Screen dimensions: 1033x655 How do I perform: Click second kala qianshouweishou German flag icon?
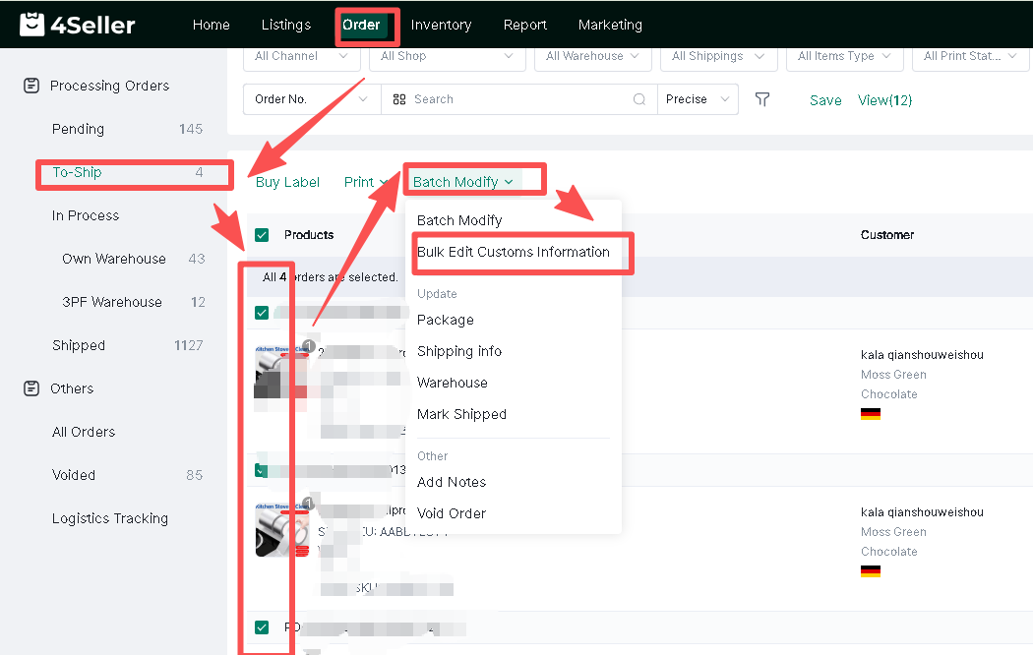click(x=871, y=571)
